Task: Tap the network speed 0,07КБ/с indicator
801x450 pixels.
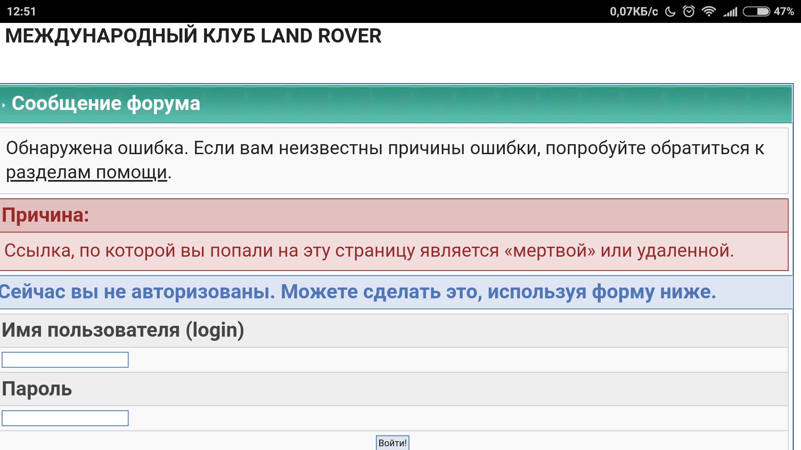Action: point(633,11)
